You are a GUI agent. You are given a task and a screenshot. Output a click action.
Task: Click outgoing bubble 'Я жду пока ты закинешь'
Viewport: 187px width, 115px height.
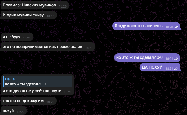click(x=147, y=26)
